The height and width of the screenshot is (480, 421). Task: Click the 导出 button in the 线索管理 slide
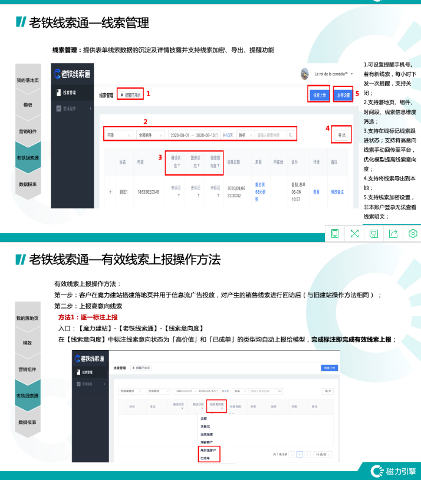tap(341, 135)
